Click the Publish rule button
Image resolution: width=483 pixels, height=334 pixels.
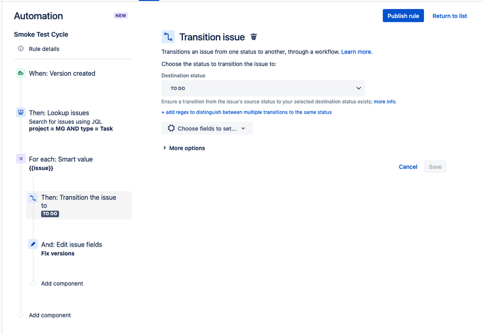tap(403, 16)
